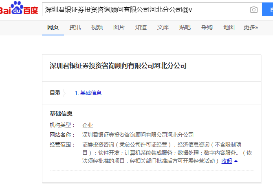Click the Baidu logo

pos(19,8)
